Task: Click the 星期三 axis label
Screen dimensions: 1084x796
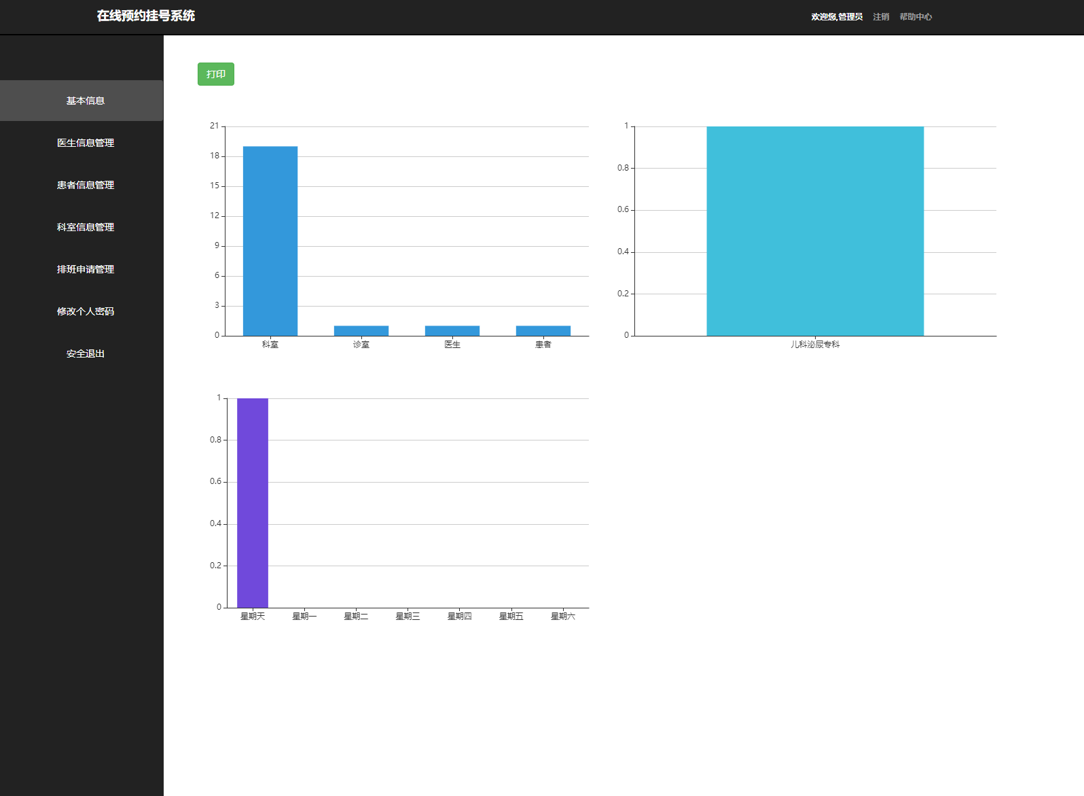Action: 408,617
